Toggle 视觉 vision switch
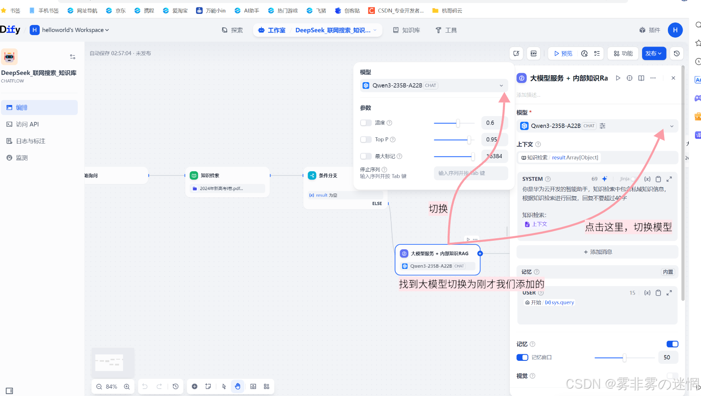The height and width of the screenshot is (396, 701). (x=672, y=376)
